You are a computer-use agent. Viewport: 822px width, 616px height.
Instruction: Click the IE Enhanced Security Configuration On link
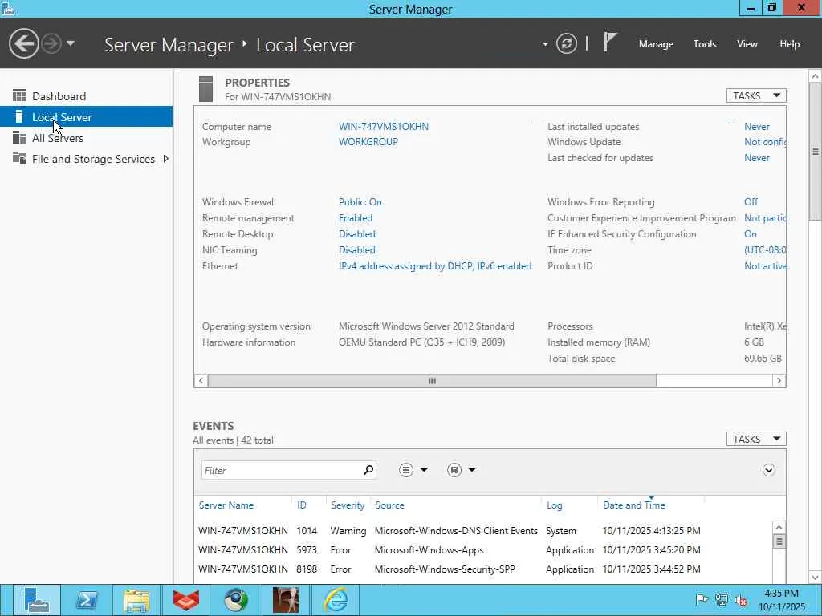(x=751, y=233)
